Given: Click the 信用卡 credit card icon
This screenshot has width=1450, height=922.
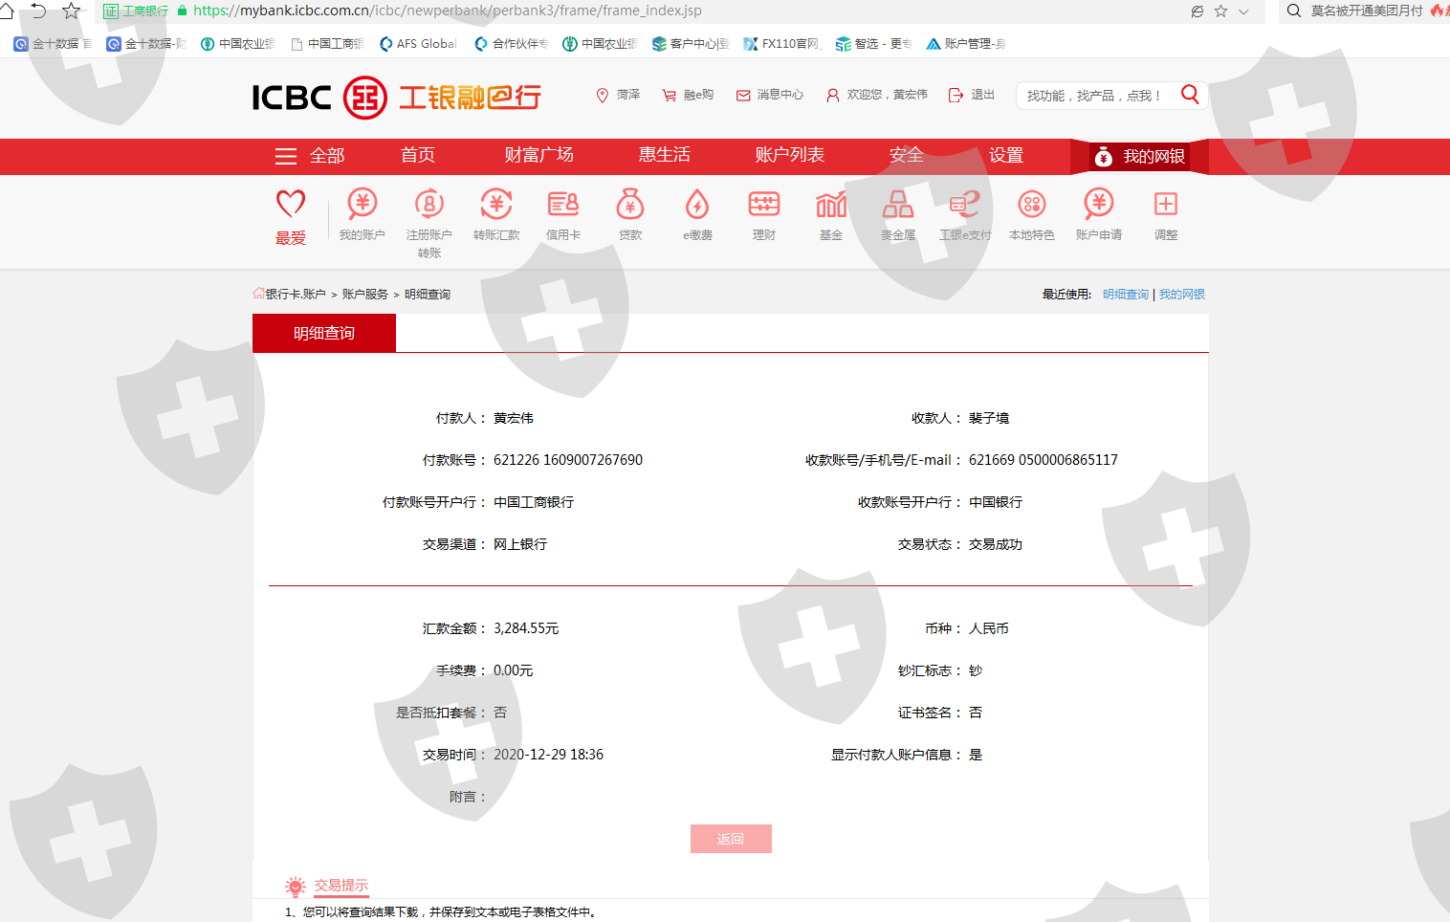Looking at the screenshot, I should pyautogui.click(x=562, y=205).
